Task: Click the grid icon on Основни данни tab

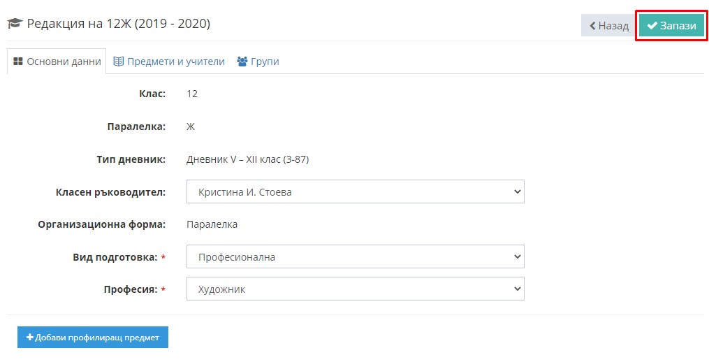Action: (x=18, y=61)
